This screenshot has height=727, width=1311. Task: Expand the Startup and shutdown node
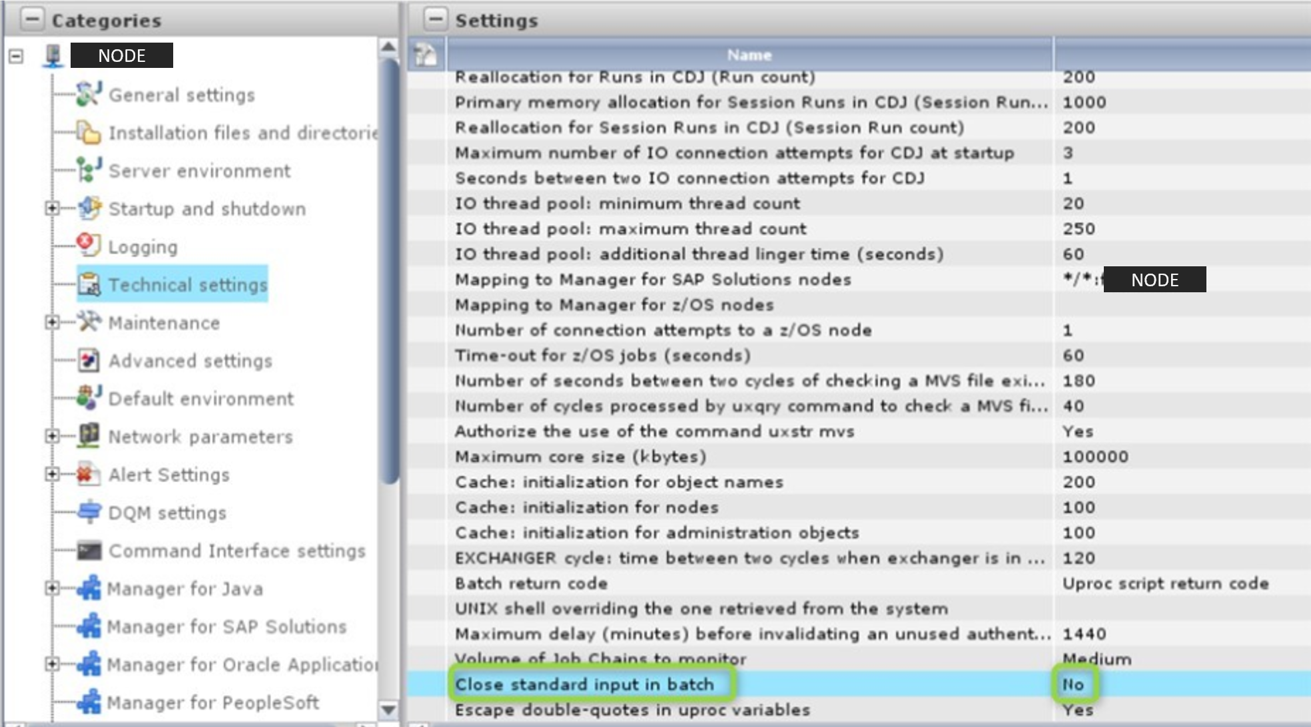(x=52, y=208)
